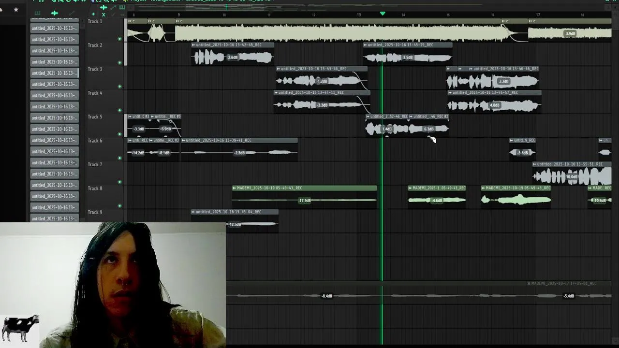
Task: Click the -1.2dB value on Track 3
Action: 322,81
